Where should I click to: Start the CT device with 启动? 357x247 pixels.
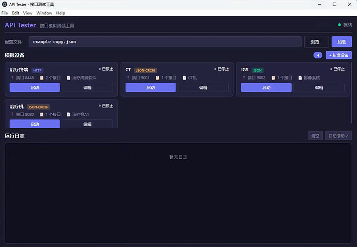tap(151, 87)
